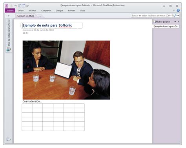Switch to full page view
Screen dimensions: 186x148
(24, 6)
